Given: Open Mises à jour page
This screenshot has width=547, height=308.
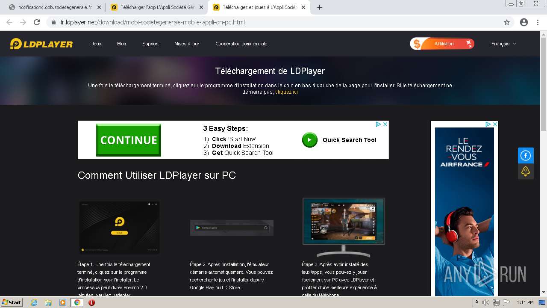Looking at the screenshot, I should pyautogui.click(x=187, y=44).
